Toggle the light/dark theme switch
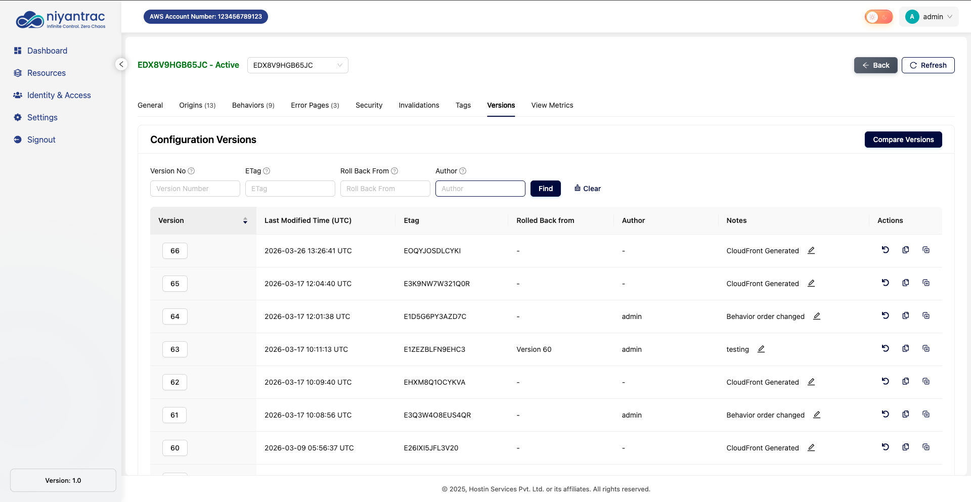Viewport: 971px width, 502px height. (878, 17)
